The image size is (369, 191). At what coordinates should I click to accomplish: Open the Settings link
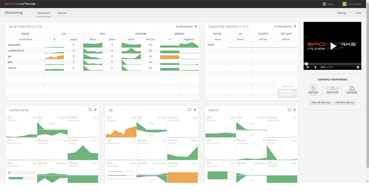(342, 13)
